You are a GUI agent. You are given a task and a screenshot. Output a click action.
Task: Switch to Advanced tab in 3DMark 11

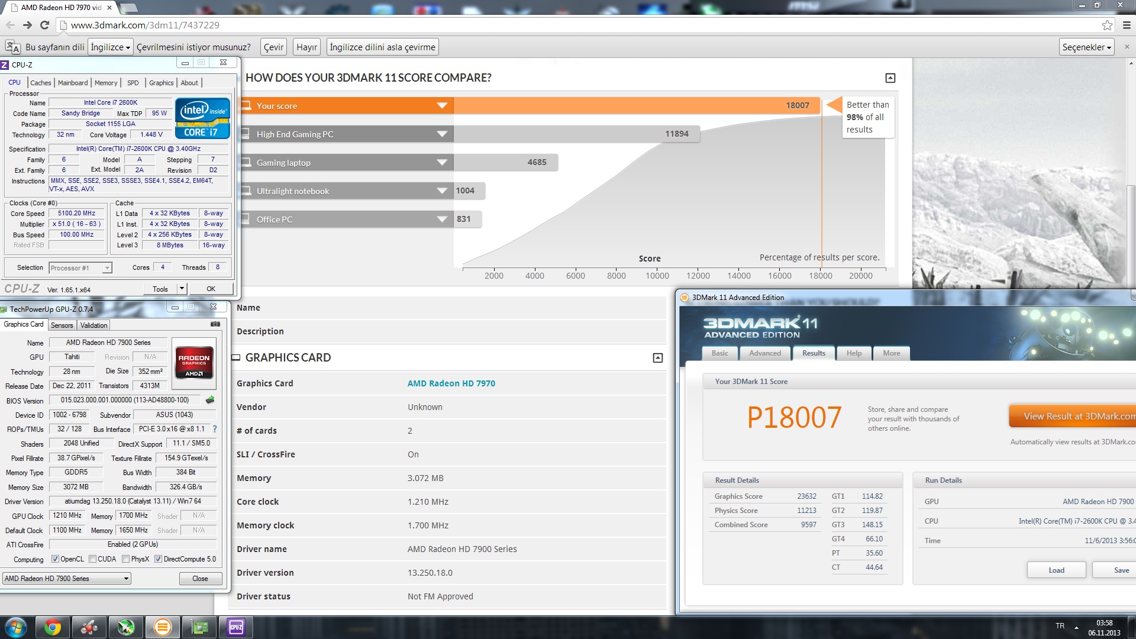764,353
